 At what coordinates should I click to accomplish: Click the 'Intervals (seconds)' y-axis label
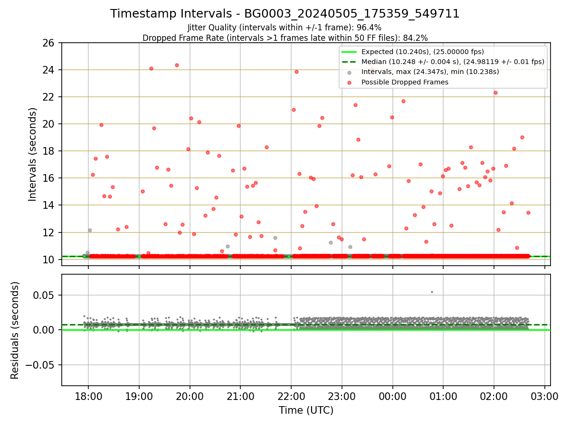click(x=32, y=154)
